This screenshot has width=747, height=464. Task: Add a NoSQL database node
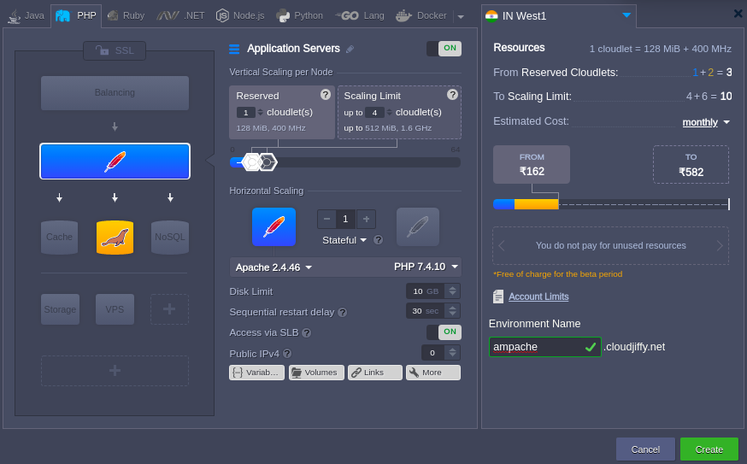[170, 238]
